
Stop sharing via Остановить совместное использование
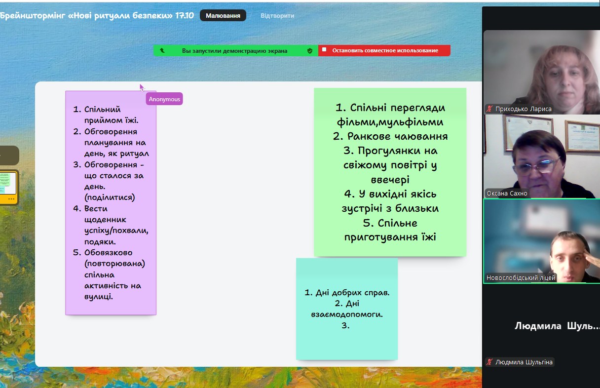pyautogui.click(x=385, y=50)
